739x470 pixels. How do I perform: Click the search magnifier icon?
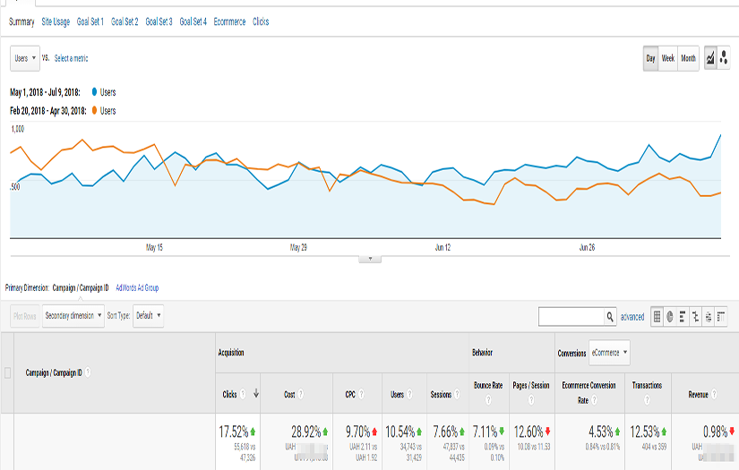click(x=610, y=316)
